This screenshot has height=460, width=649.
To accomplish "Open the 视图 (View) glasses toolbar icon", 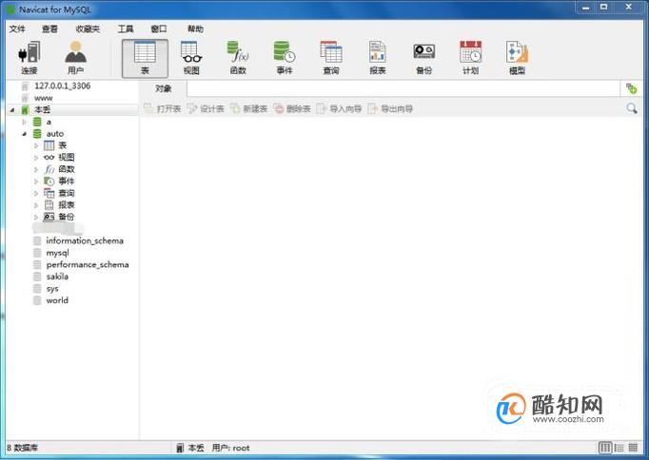I will pos(191,57).
